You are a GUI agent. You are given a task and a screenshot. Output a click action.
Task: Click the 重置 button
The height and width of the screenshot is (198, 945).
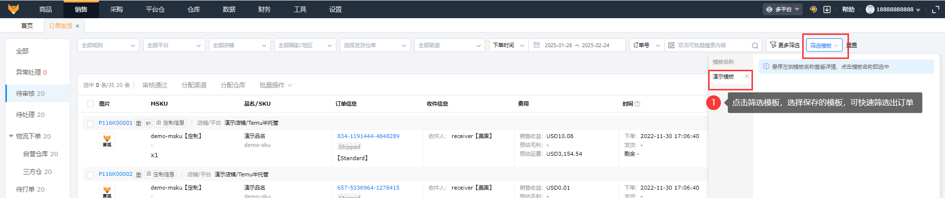[851, 45]
